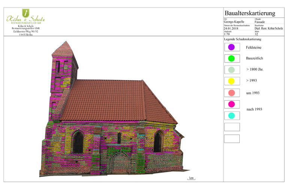
Task: Click the last empty legend box
Action: 231,138
